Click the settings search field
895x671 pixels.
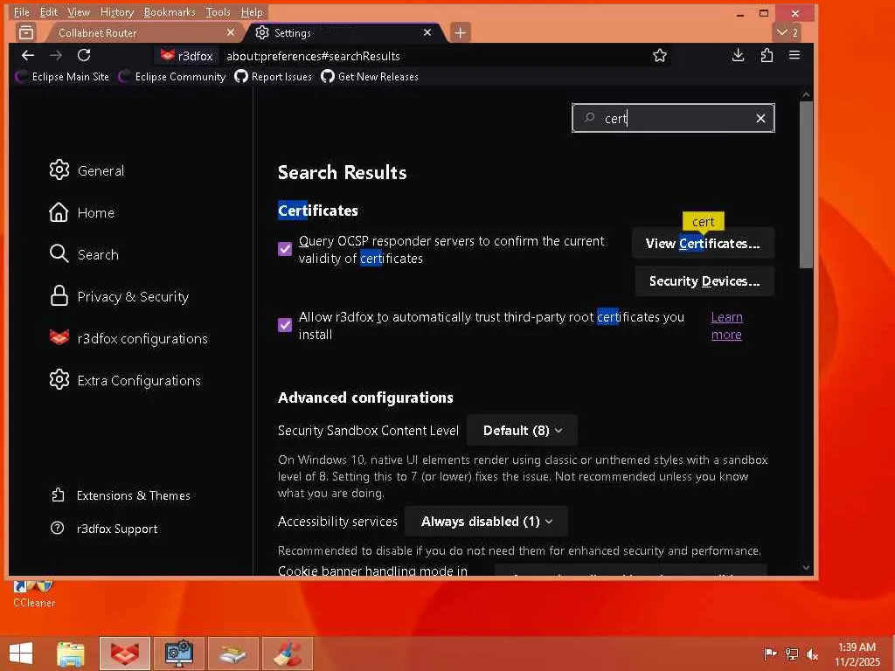click(x=673, y=118)
